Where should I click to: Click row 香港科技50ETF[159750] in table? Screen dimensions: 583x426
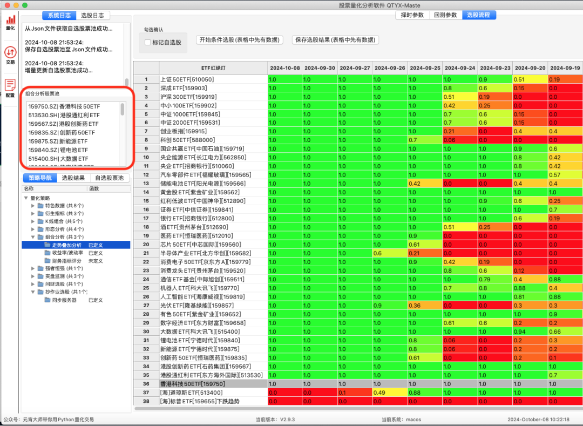click(x=213, y=384)
